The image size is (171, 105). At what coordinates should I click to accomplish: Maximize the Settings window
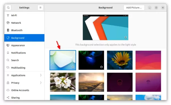[156, 8]
